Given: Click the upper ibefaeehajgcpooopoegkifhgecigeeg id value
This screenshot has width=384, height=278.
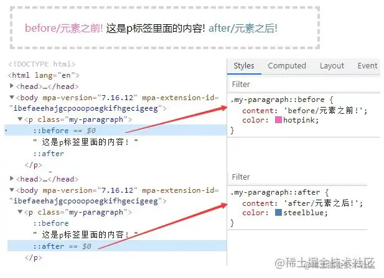Looking at the screenshot, I should point(86,108).
